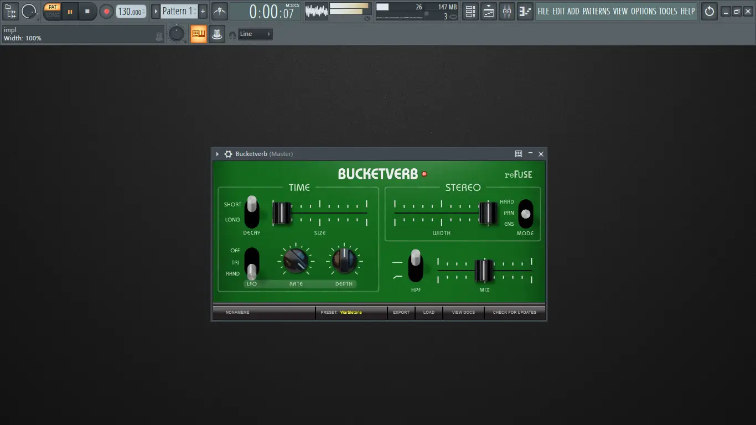Screen dimensions: 756x425
Task: Click the knob-shaped multilink controllers icon
Action: (x=217, y=34)
